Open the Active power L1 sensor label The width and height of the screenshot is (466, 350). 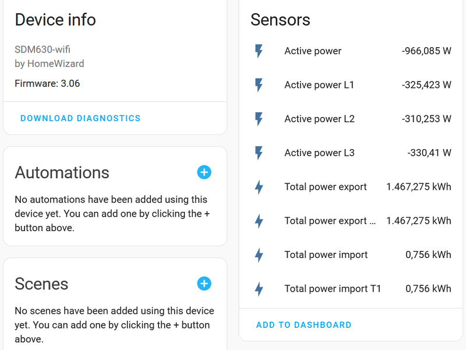coord(319,85)
